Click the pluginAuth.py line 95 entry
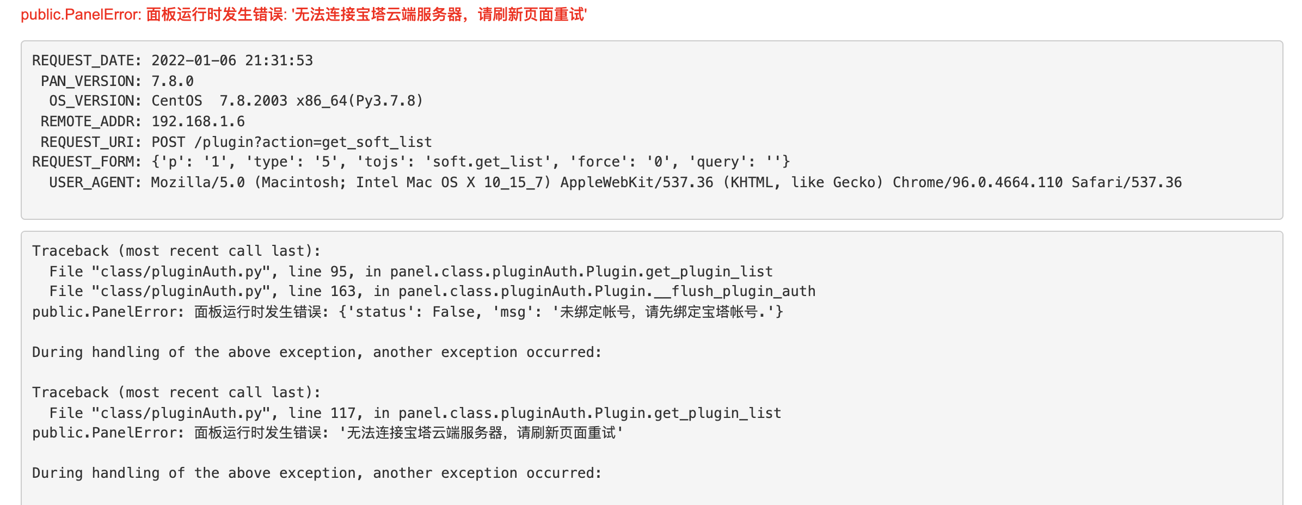This screenshot has height=505, width=1302. (411, 272)
